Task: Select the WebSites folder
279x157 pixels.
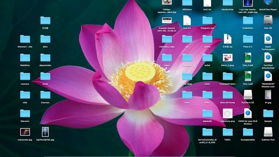Action: (x=25, y=58)
